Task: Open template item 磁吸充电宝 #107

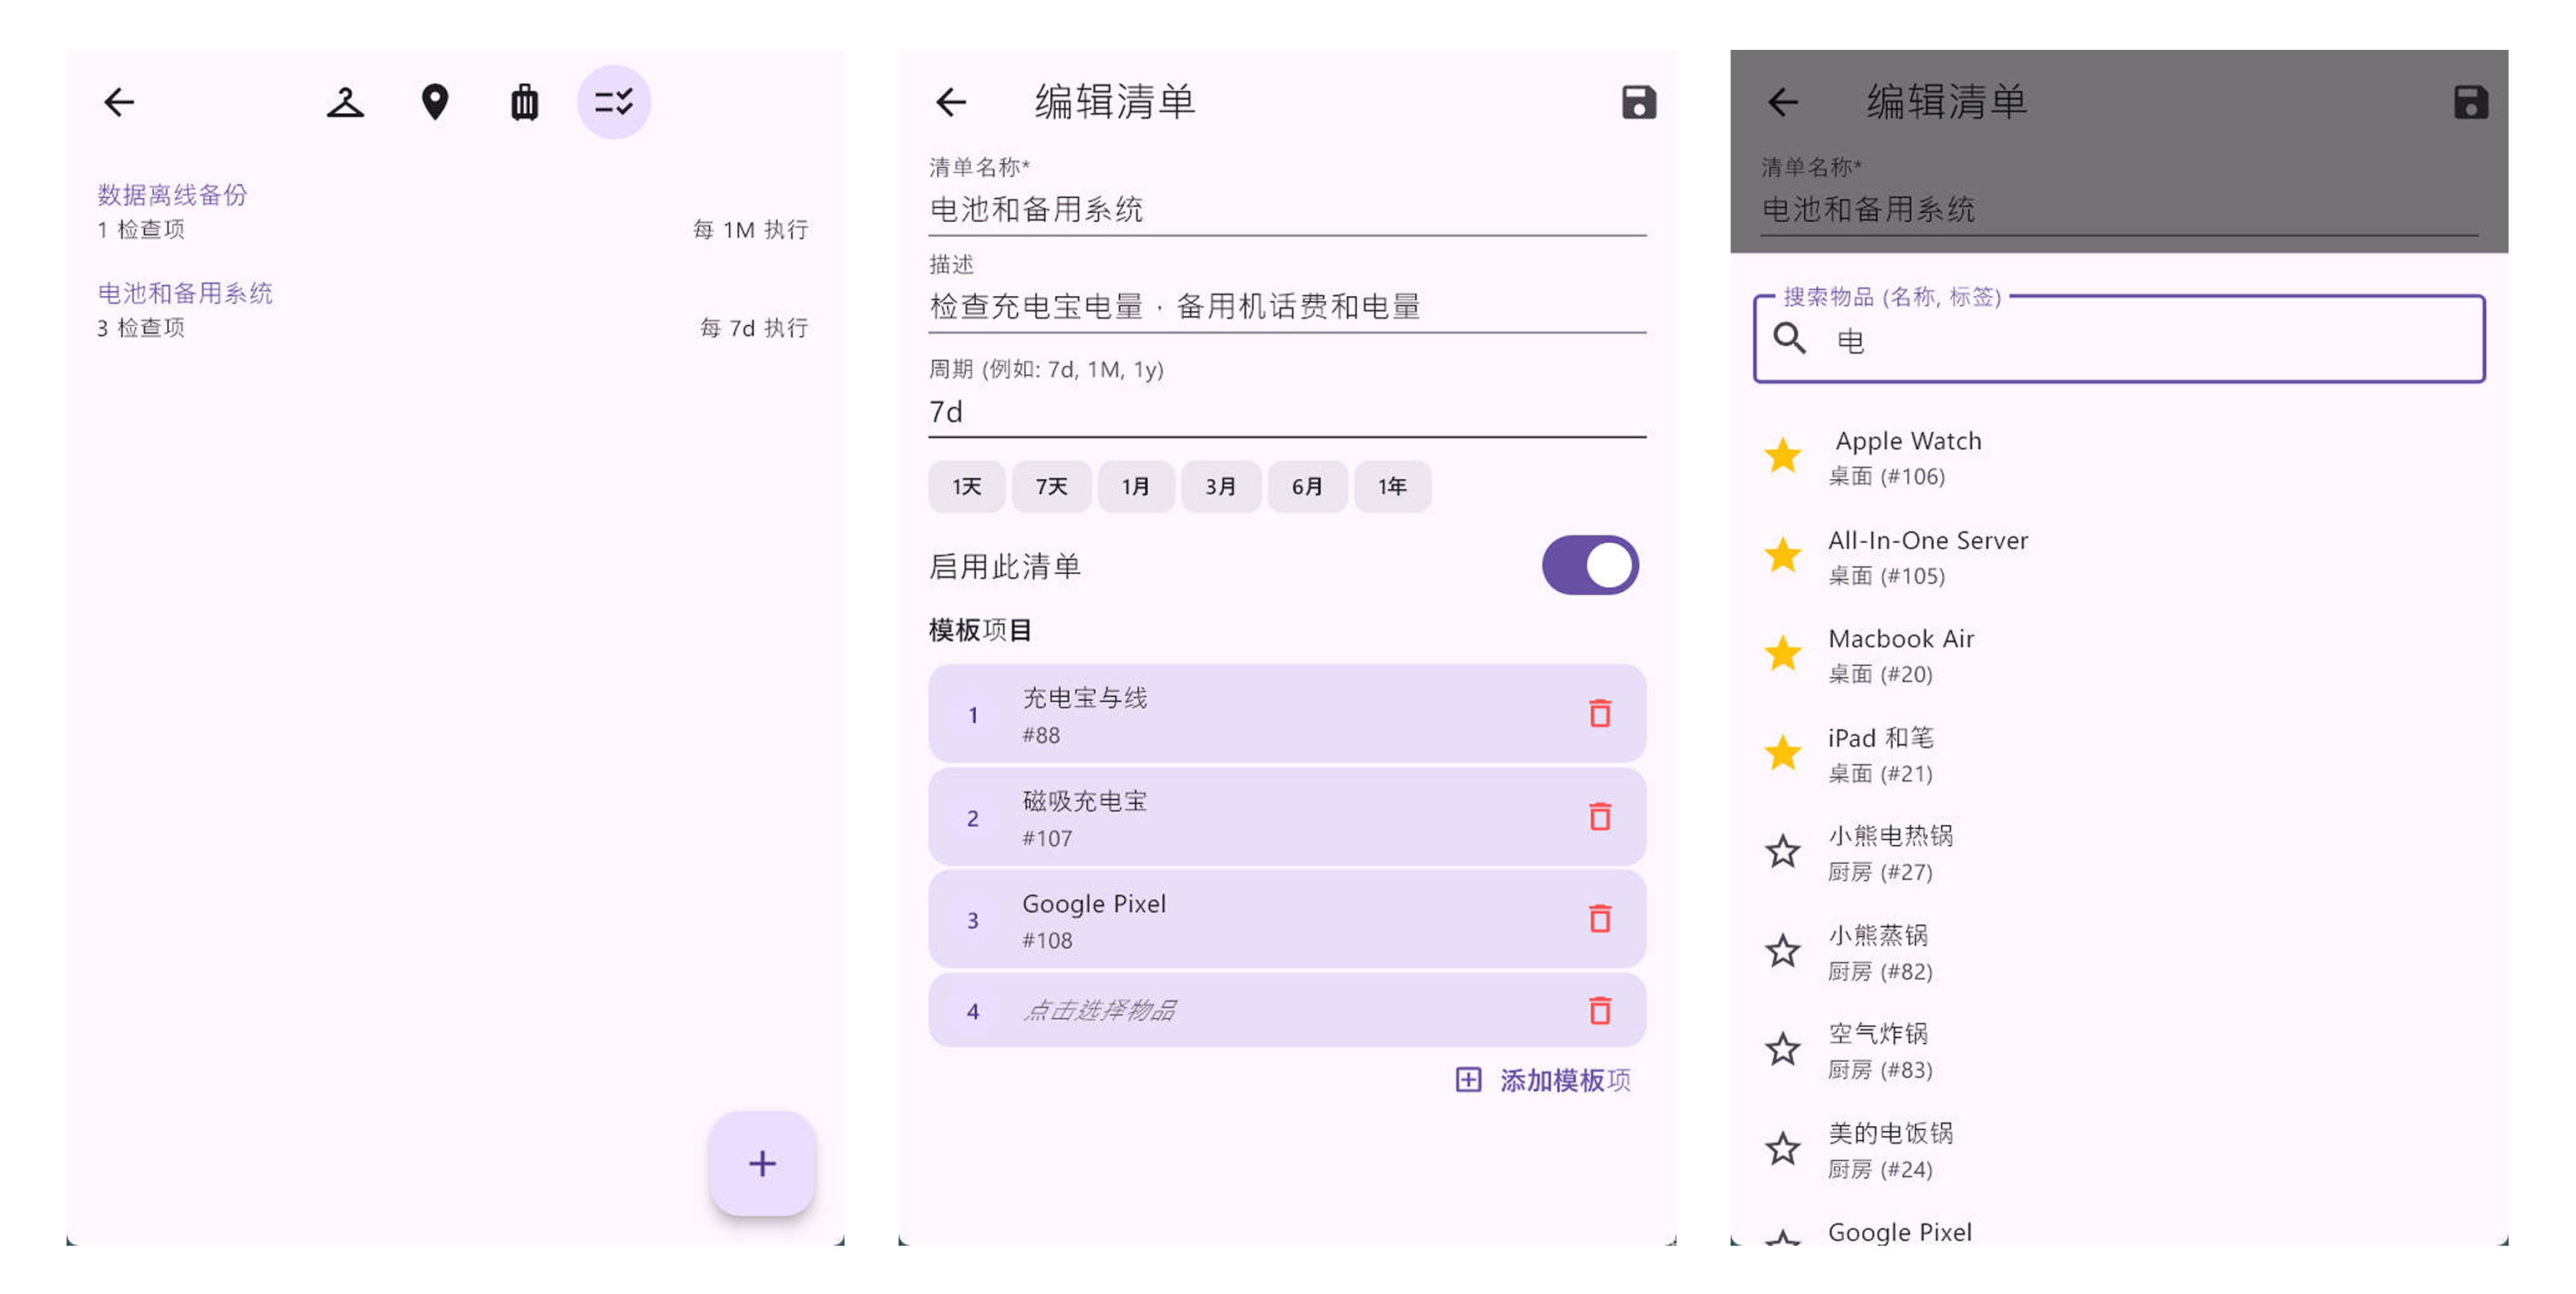Action: pyautogui.click(x=1287, y=817)
